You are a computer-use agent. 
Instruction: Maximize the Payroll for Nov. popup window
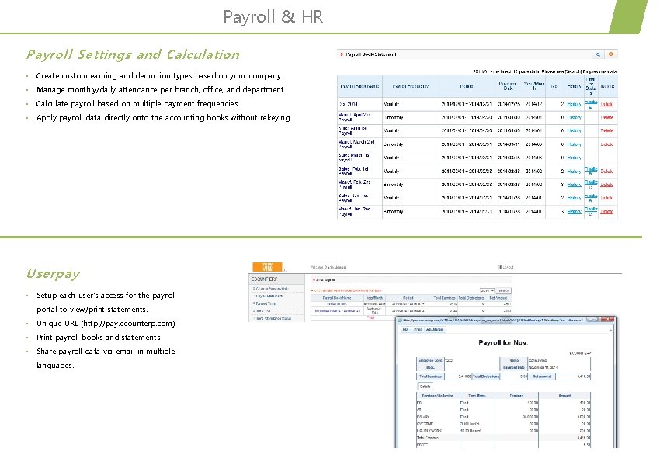pyautogui.click(x=598, y=319)
